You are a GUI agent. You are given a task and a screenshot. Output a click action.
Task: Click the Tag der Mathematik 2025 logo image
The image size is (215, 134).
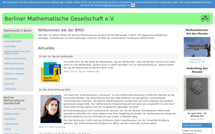click(x=51, y=72)
